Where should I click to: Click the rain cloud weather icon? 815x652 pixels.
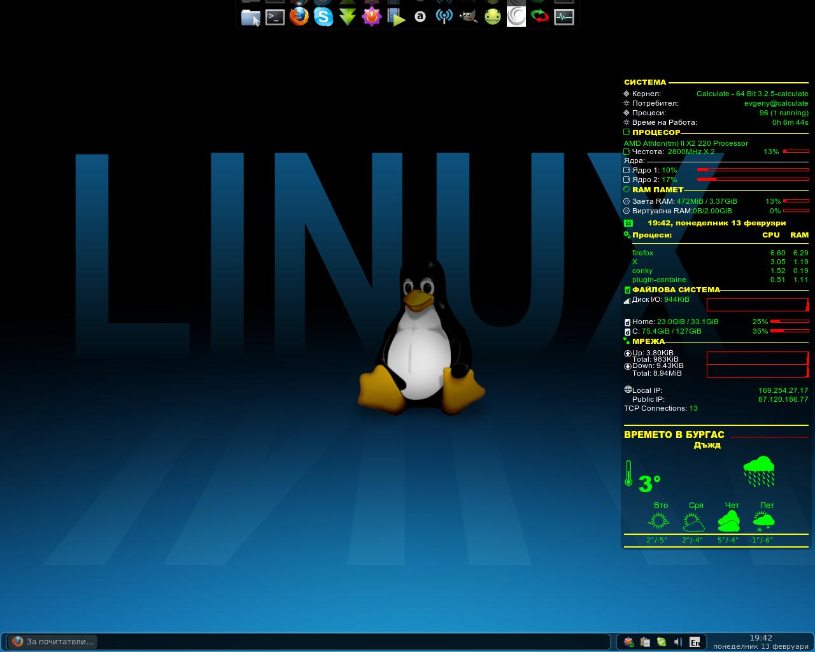click(x=759, y=471)
